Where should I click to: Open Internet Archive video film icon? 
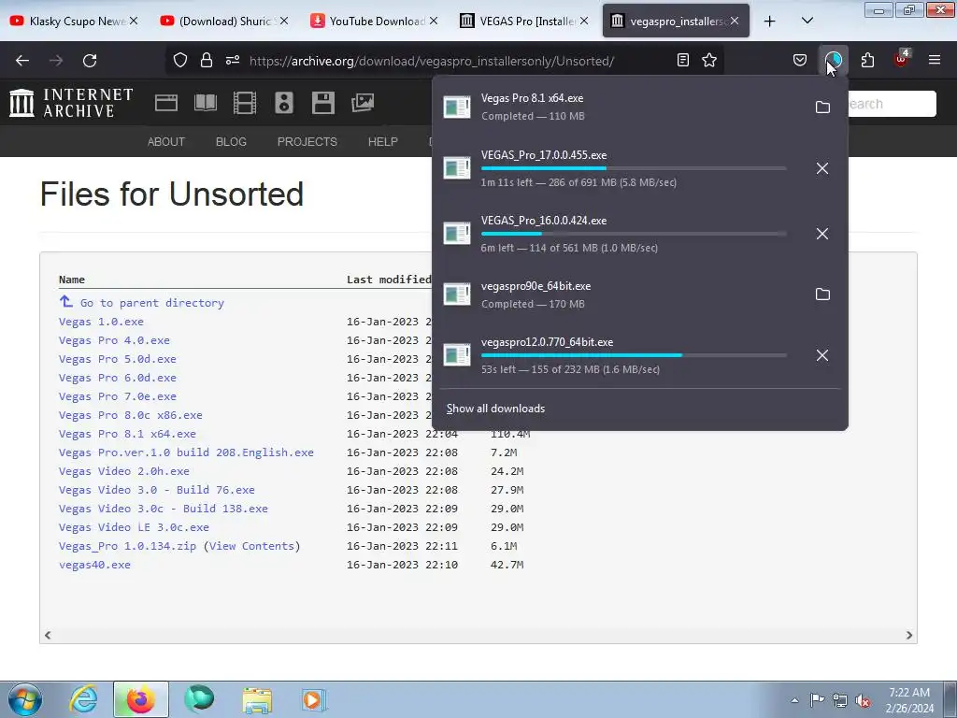pos(245,103)
